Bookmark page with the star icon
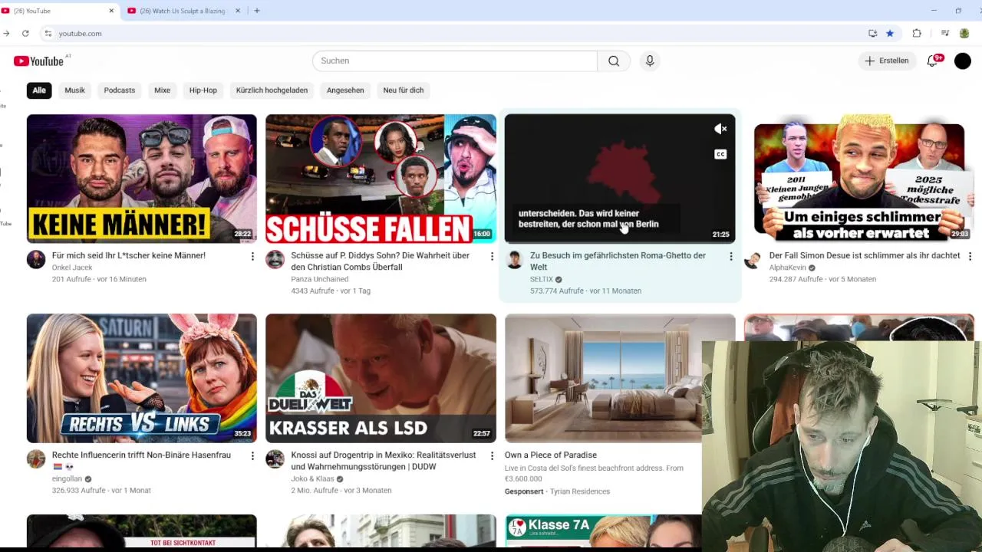Image resolution: width=982 pixels, height=552 pixels. 890,34
